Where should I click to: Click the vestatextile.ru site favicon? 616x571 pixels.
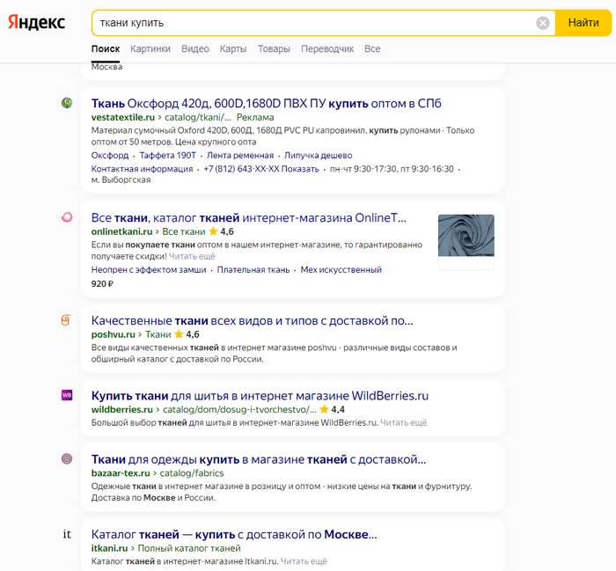(67, 104)
